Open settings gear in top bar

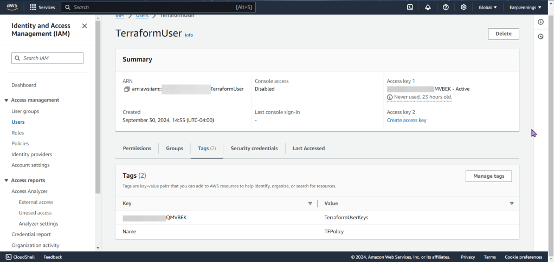463,8
